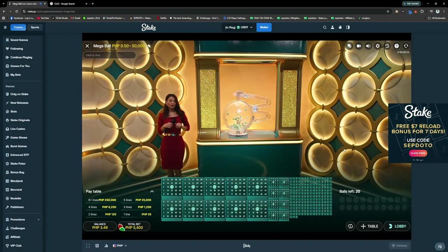448x252 pixels.
Task: Open the Fairness info
Action: point(399,246)
